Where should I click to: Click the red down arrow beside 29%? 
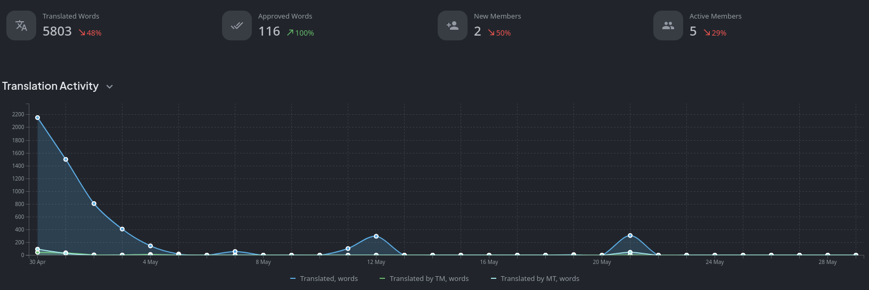[x=707, y=33]
